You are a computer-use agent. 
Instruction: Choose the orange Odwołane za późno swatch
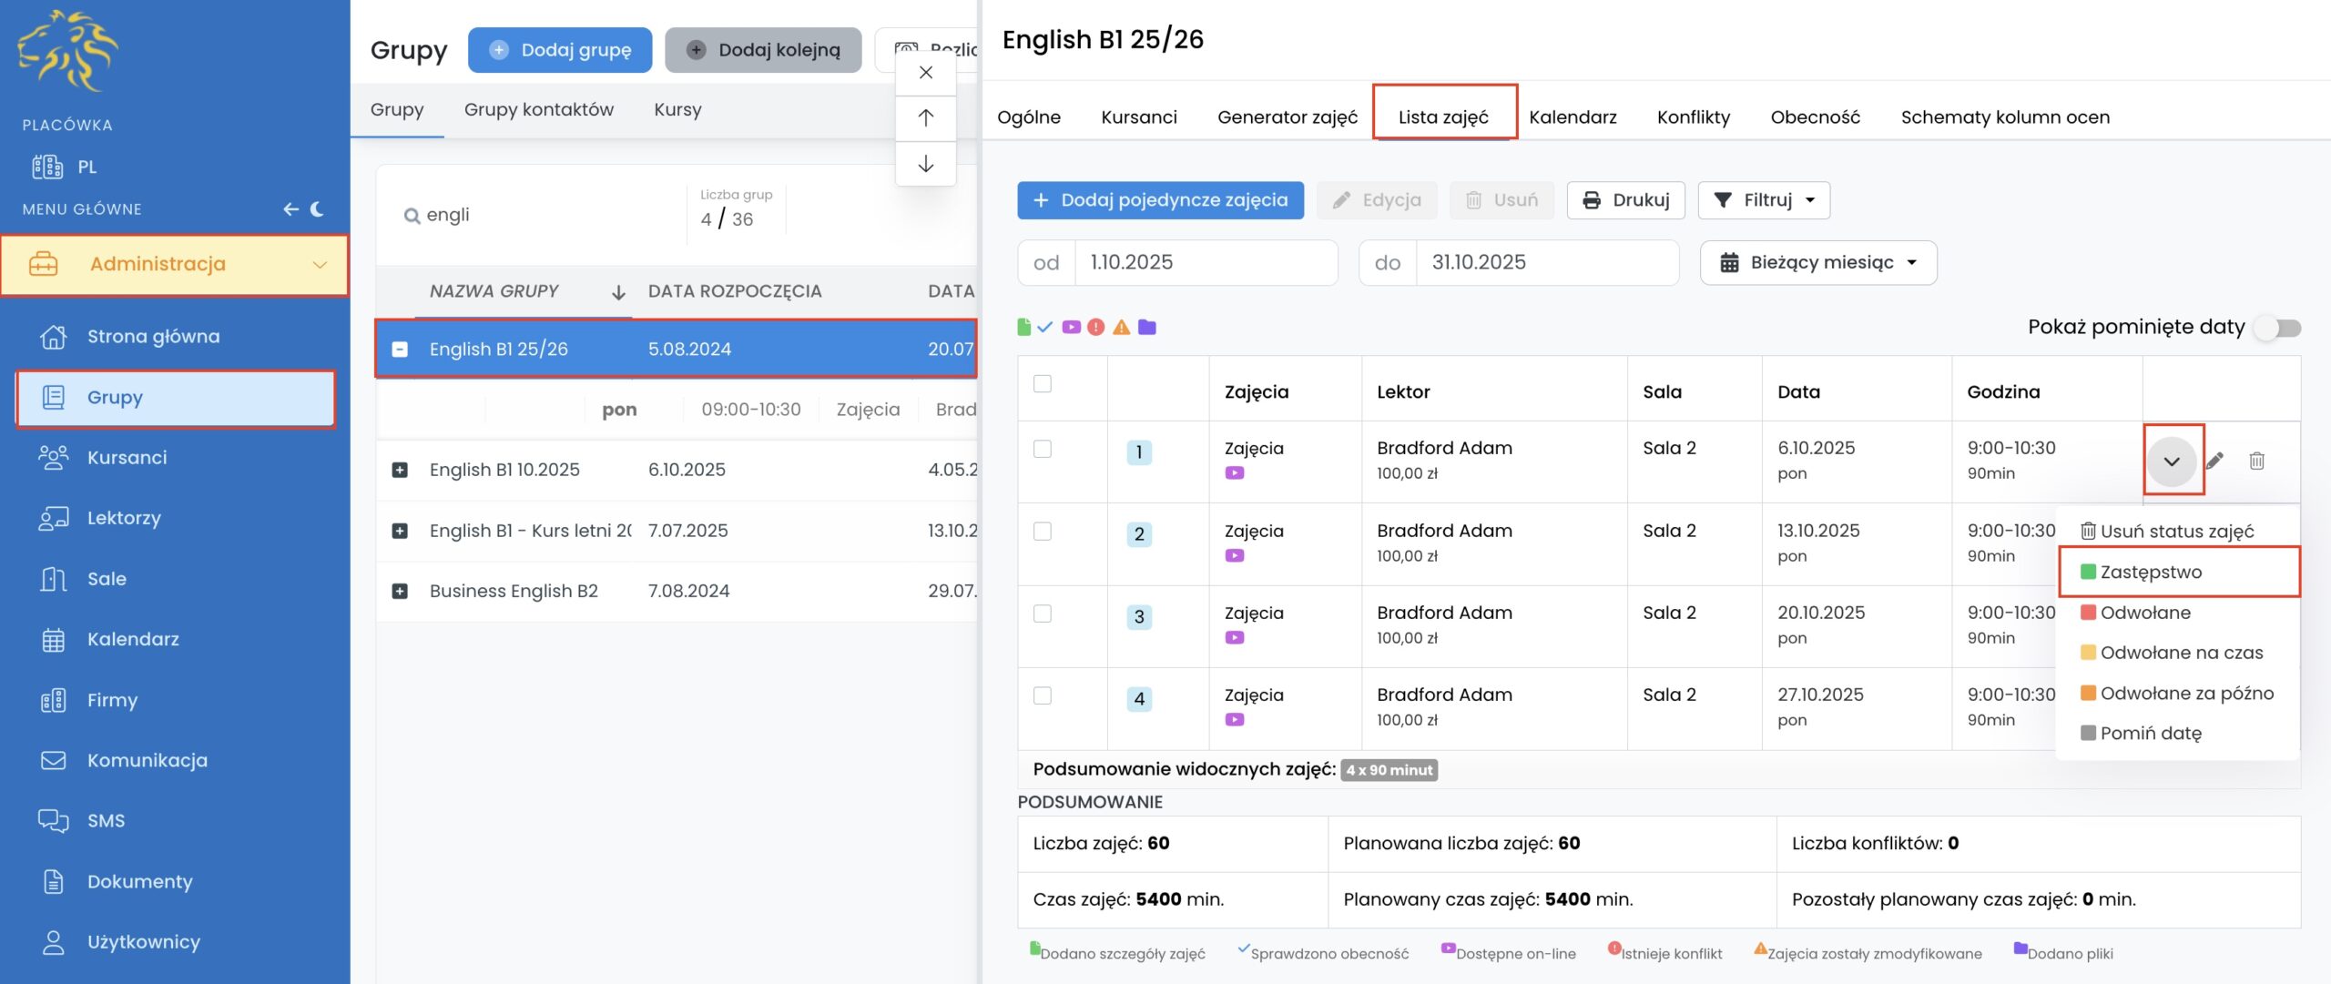click(2088, 693)
